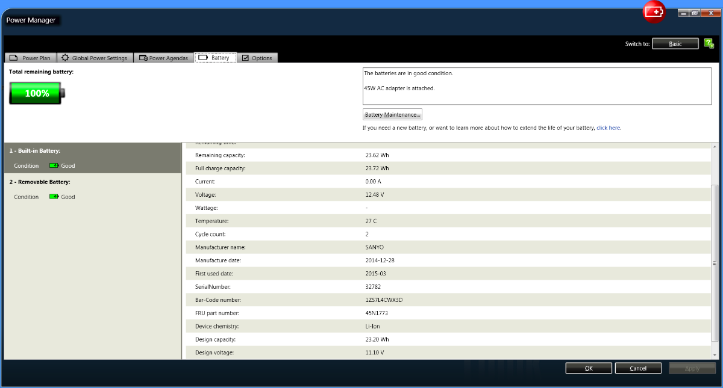The height and width of the screenshot is (388, 723).
Task: Open the Options tab
Action: pyautogui.click(x=257, y=58)
